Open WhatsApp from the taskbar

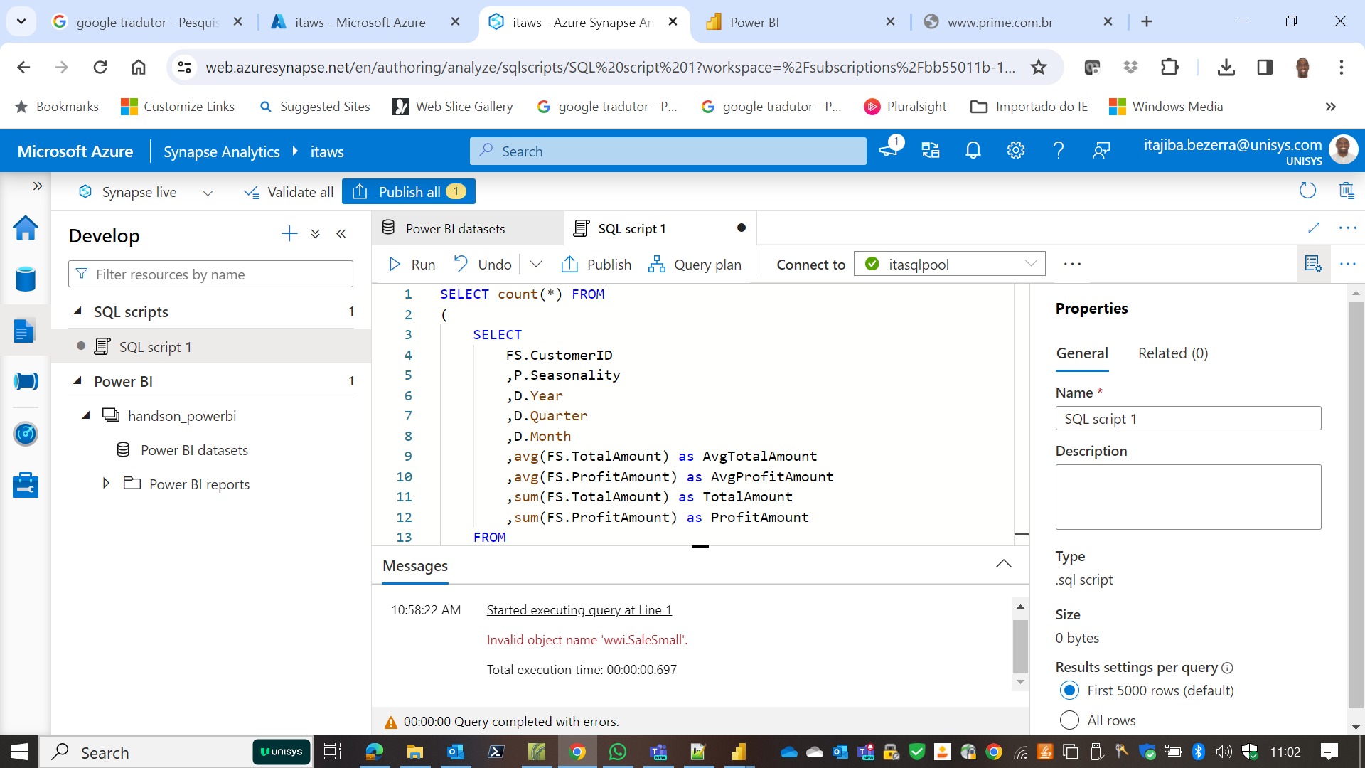coord(618,752)
